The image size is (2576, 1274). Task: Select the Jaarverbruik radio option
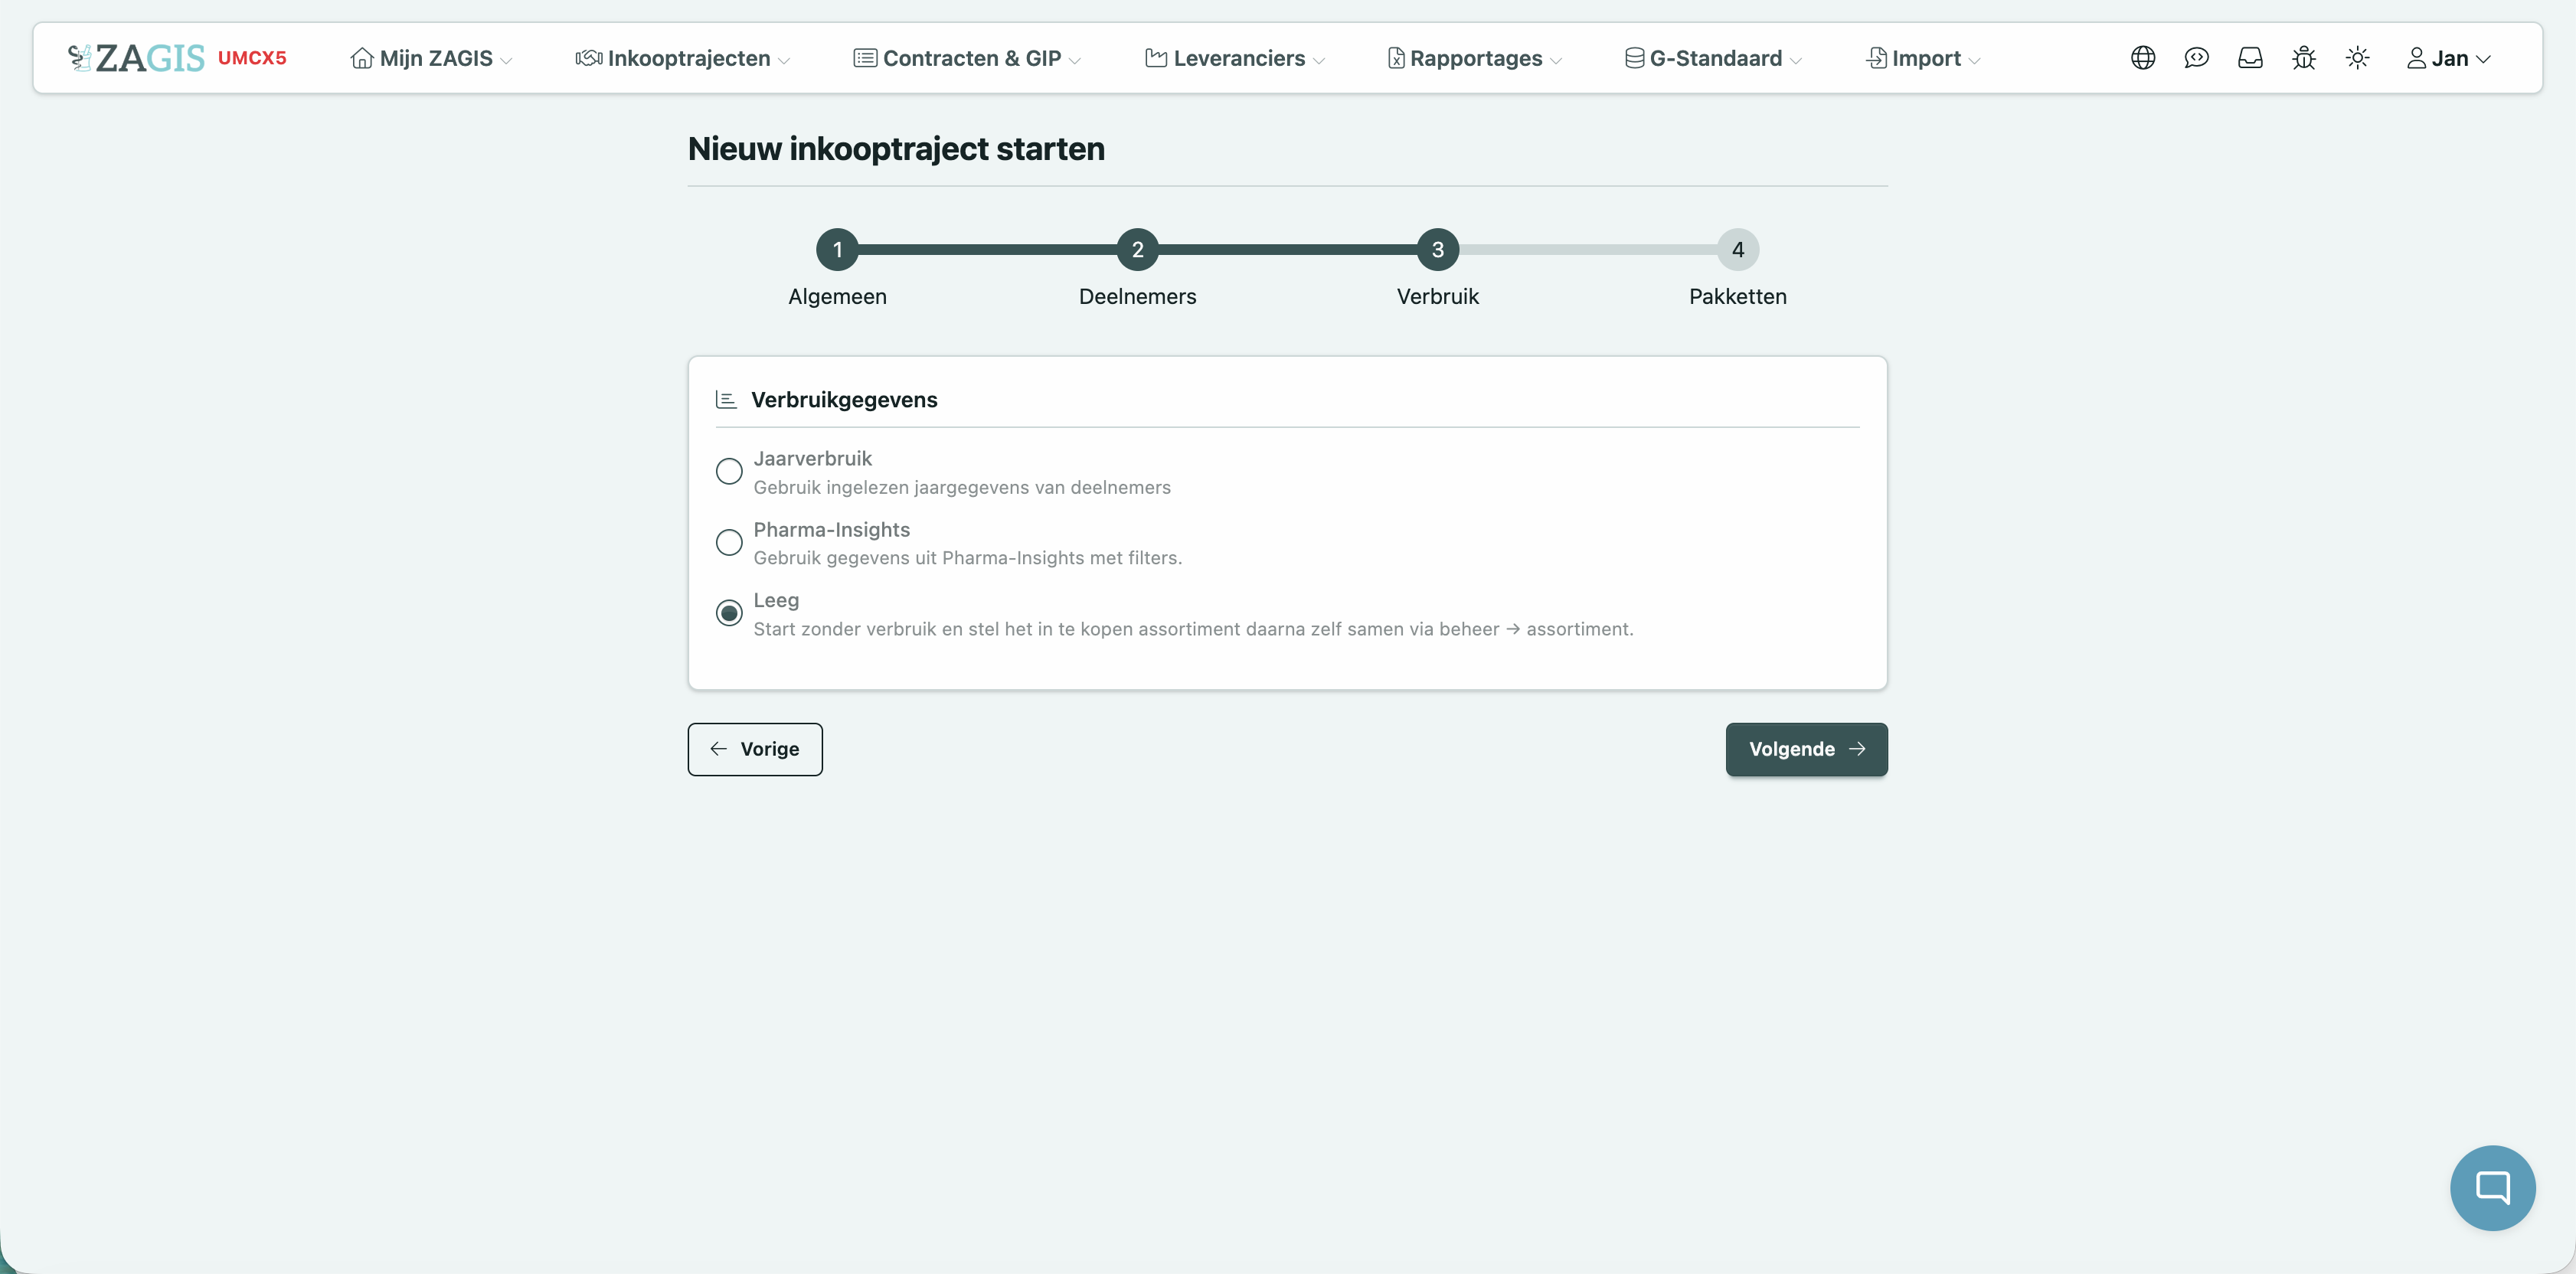(x=729, y=471)
